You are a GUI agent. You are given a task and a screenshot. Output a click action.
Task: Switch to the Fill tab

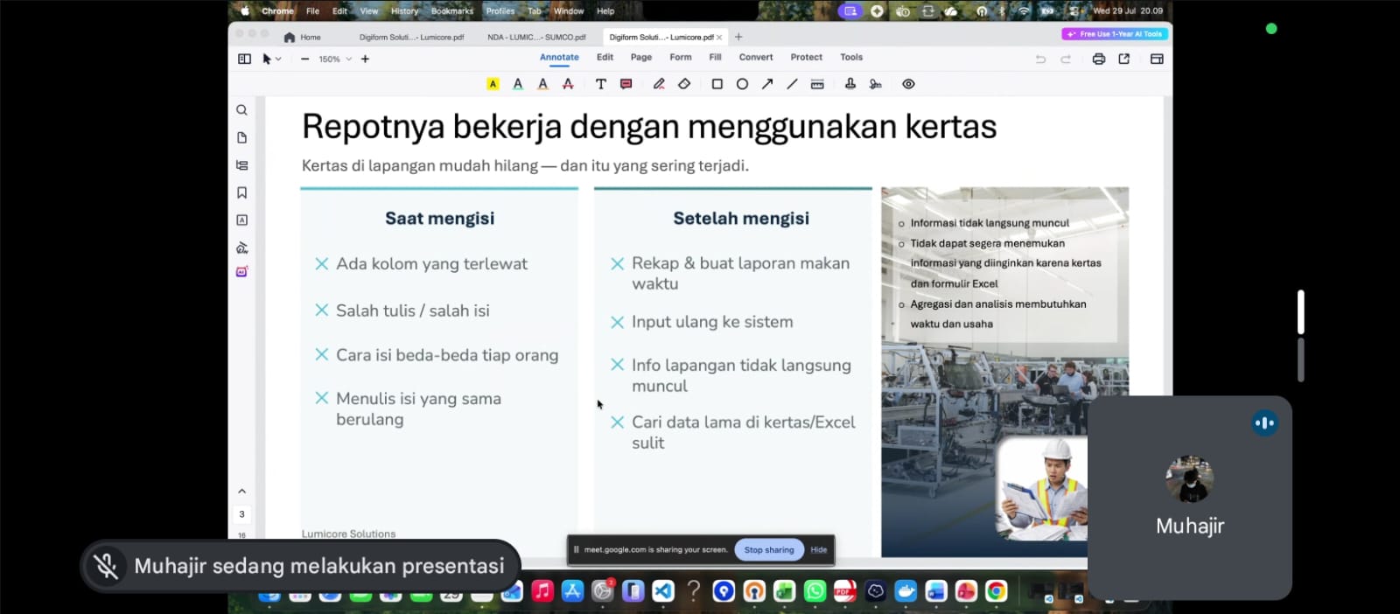[x=715, y=58]
